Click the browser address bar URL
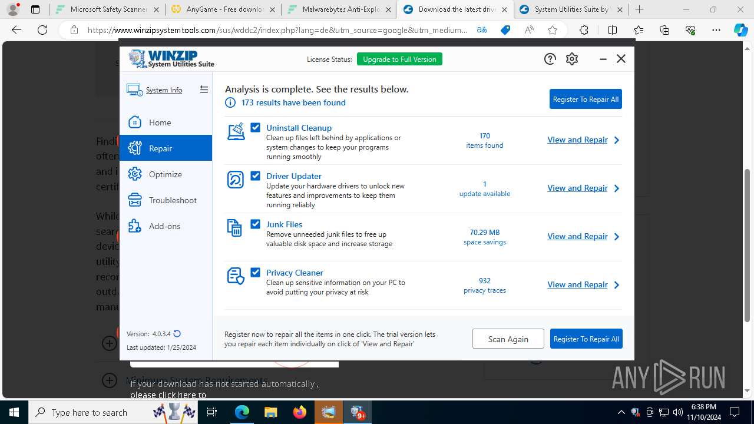Image resolution: width=754 pixels, height=424 pixels. tap(277, 31)
